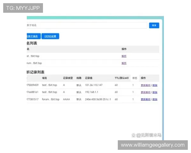Screen dimensions: 191x153
Task: Delete the record for 192.168.1.1
Action: (155, 92)
